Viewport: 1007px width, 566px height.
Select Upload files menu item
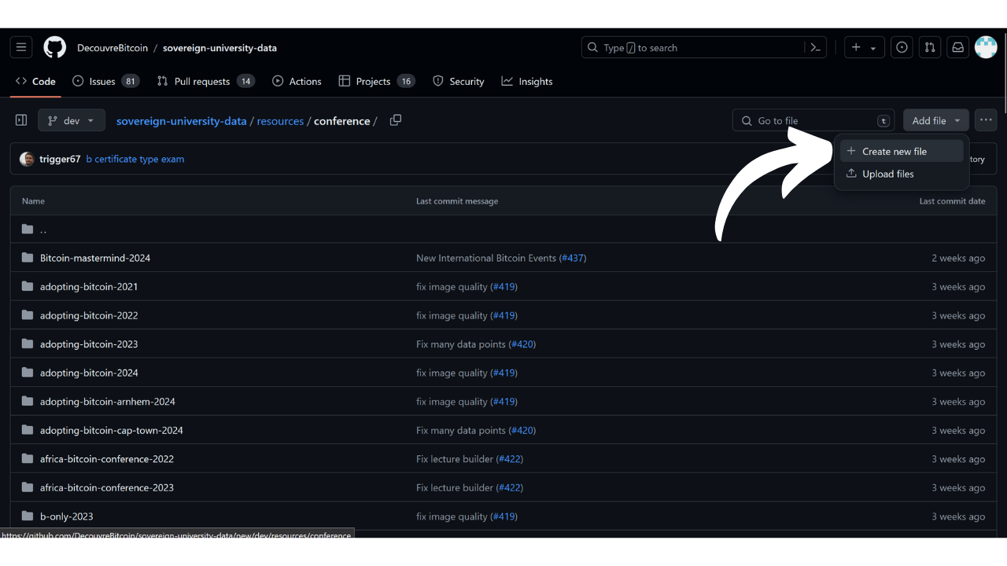point(887,174)
